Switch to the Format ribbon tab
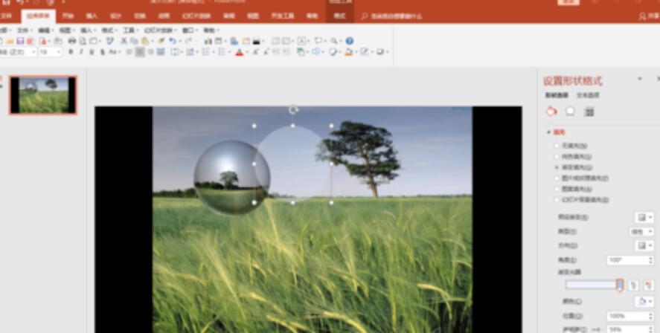 click(x=339, y=16)
